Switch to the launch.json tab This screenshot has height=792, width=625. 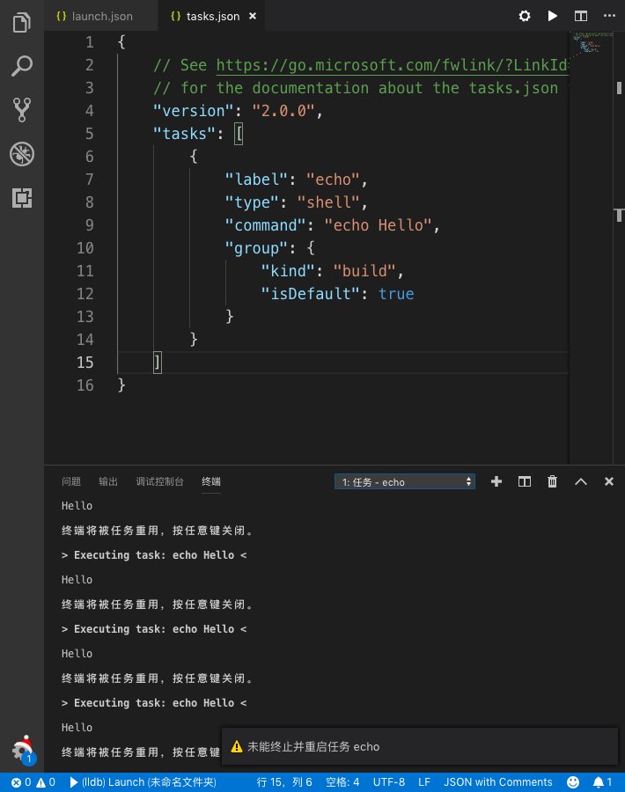click(x=94, y=16)
